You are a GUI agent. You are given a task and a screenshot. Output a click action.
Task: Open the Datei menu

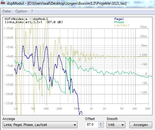(x=7, y=11)
